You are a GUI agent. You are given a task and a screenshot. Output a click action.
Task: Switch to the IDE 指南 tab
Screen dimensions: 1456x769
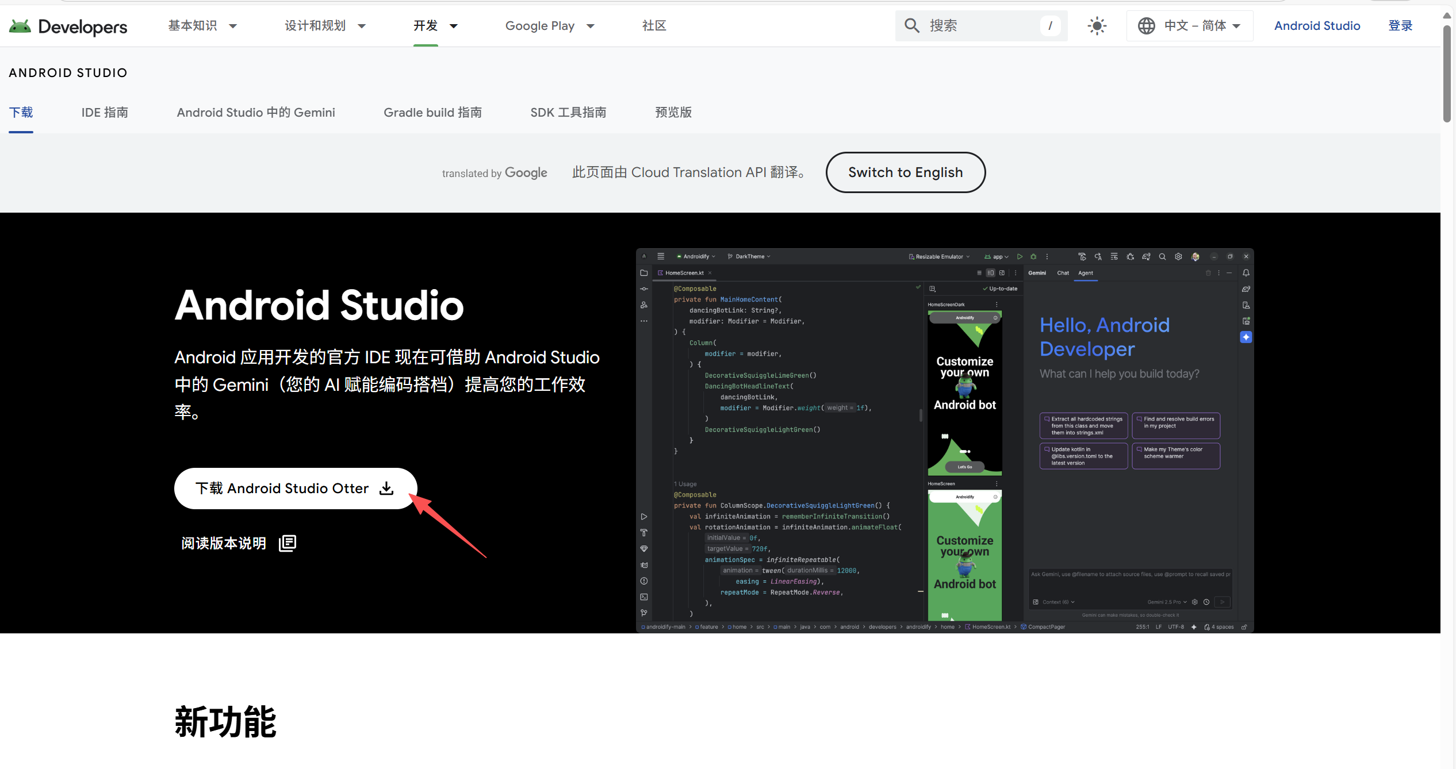click(105, 113)
